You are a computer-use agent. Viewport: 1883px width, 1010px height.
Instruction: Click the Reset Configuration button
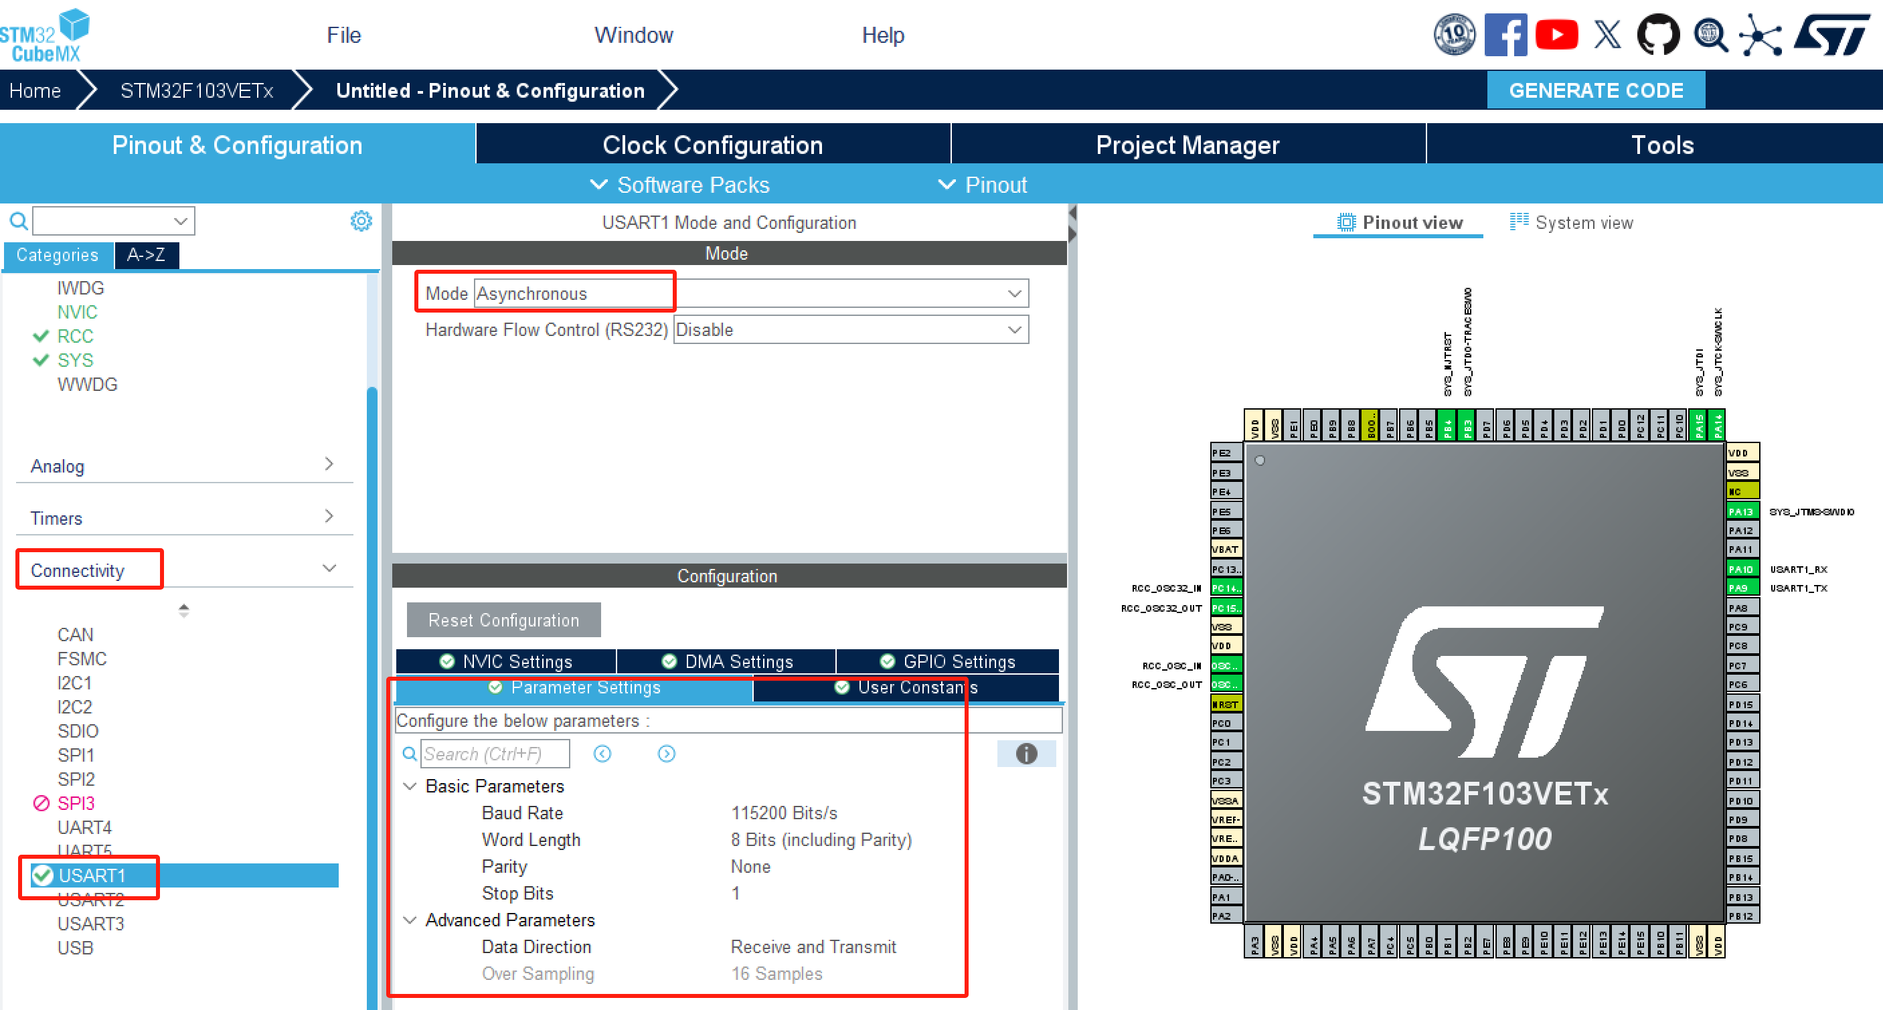503,620
